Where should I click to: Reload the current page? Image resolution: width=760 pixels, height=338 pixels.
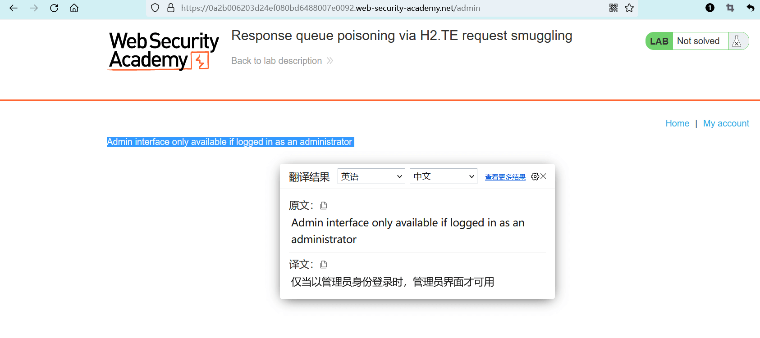tap(54, 8)
